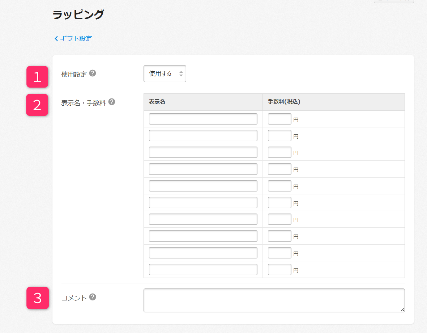Click the 手数料(税込) column header
Viewport: 427px width, 333px height.
point(284,102)
